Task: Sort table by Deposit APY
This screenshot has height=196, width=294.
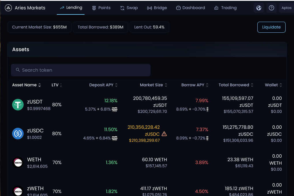Action: [x=103, y=85]
